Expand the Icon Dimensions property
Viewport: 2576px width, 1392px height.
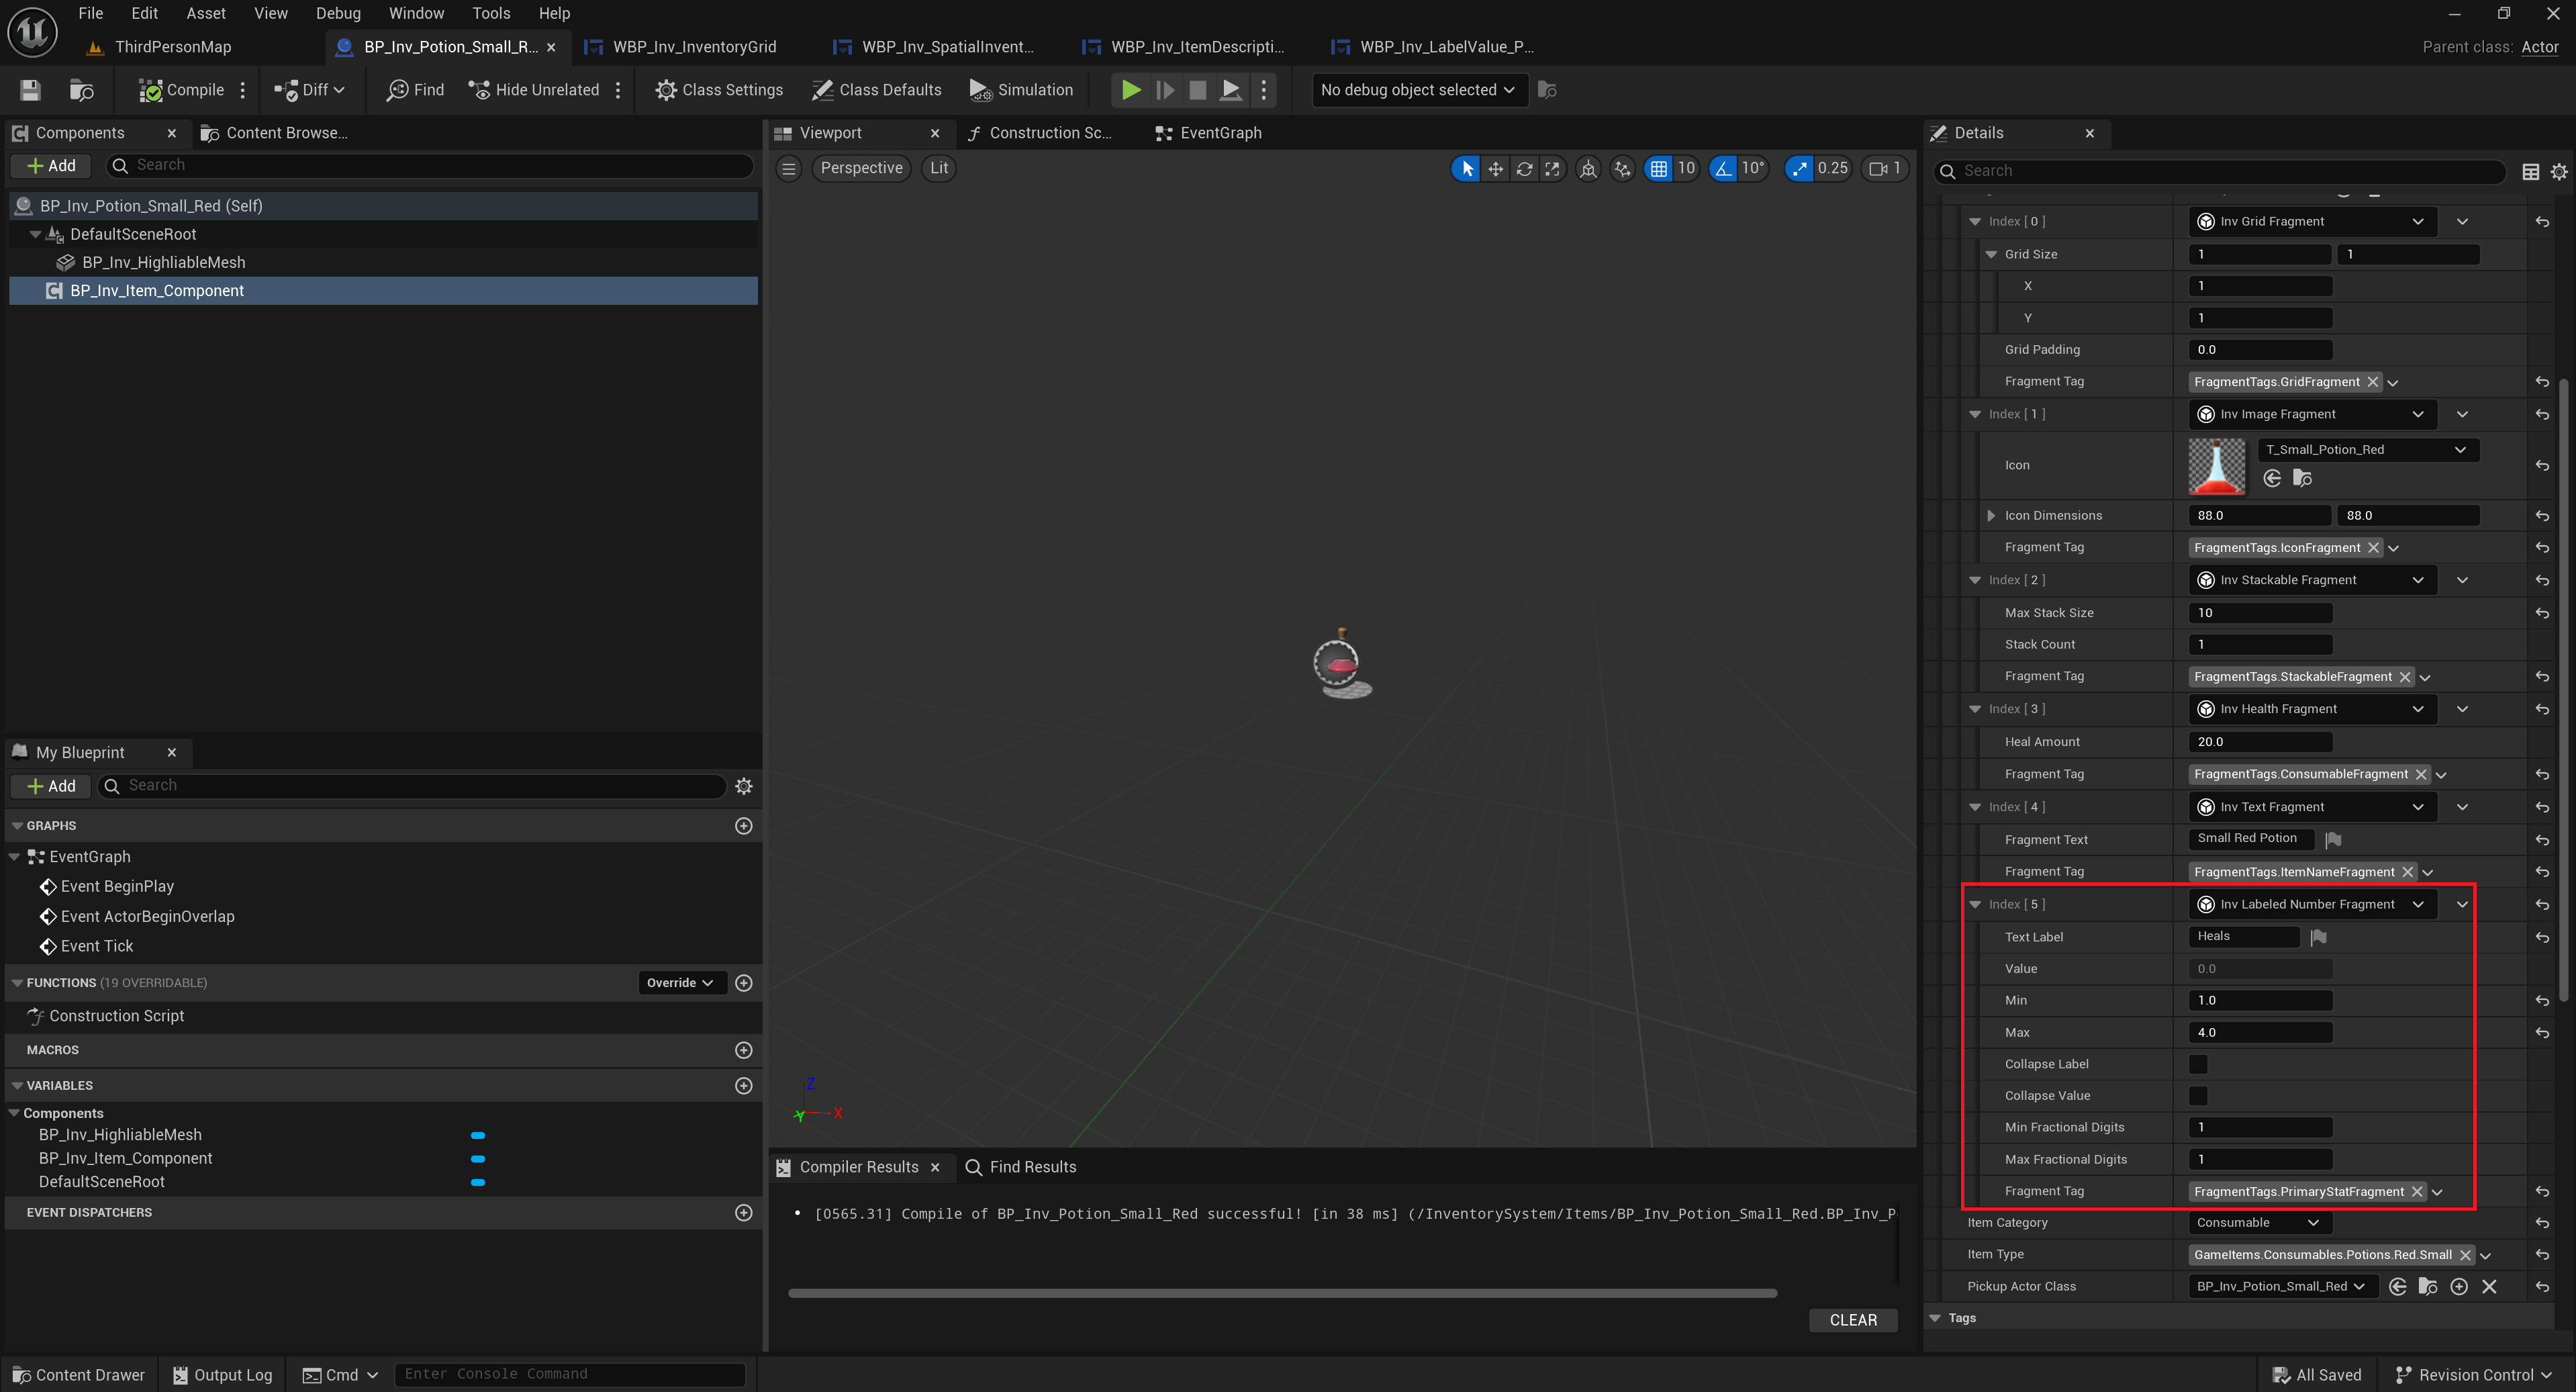[1990, 516]
